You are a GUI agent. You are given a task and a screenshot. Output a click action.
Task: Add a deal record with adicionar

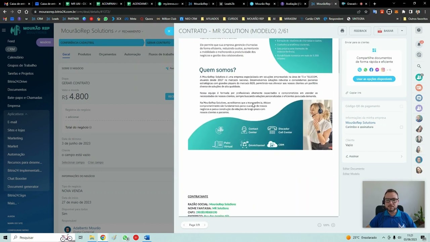(x=72, y=117)
